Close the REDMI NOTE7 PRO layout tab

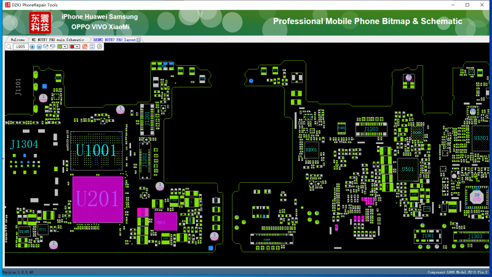coord(138,39)
